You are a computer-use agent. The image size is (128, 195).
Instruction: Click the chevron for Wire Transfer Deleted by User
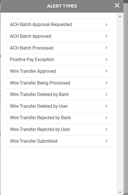pos(106,106)
